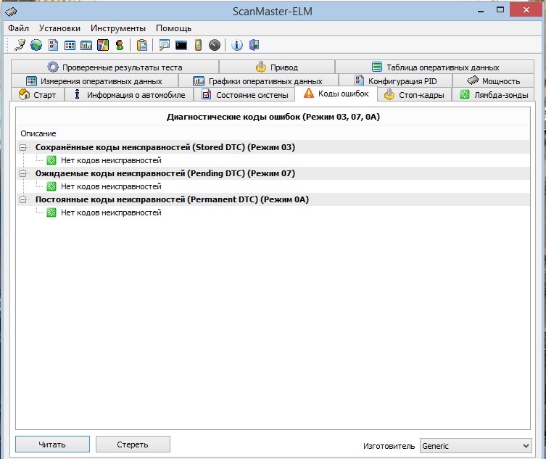This screenshot has width=546, height=459.
Task: Go to the Старт tab
Action: tap(37, 94)
